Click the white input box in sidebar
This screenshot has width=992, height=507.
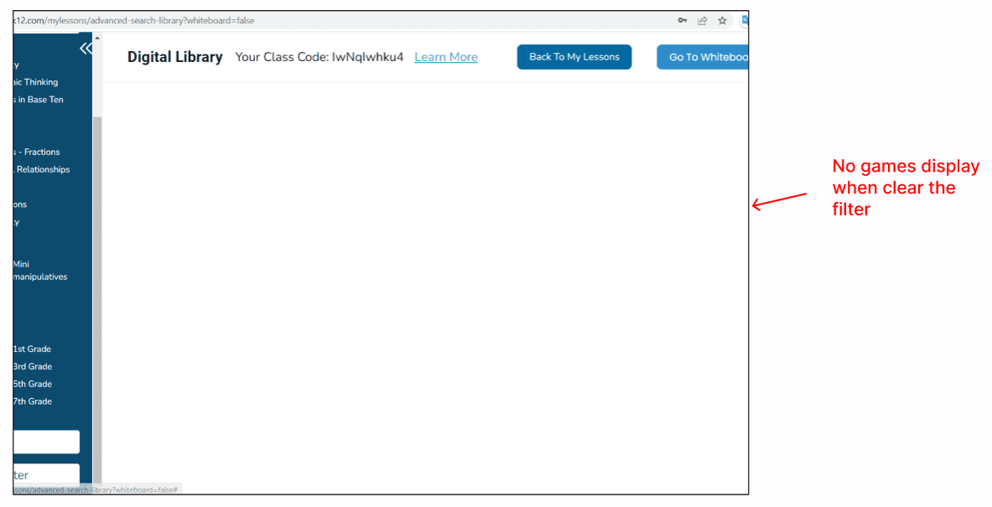click(x=46, y=442)
